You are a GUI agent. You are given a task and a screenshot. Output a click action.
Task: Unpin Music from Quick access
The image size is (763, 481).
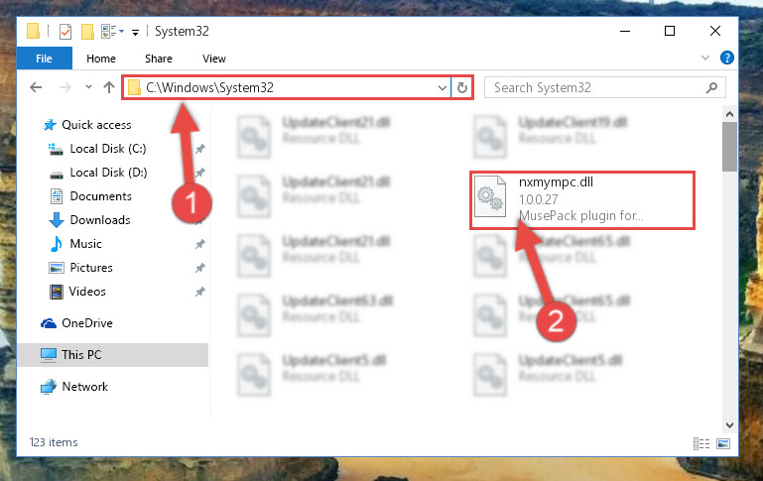click(x=200, y=244)
